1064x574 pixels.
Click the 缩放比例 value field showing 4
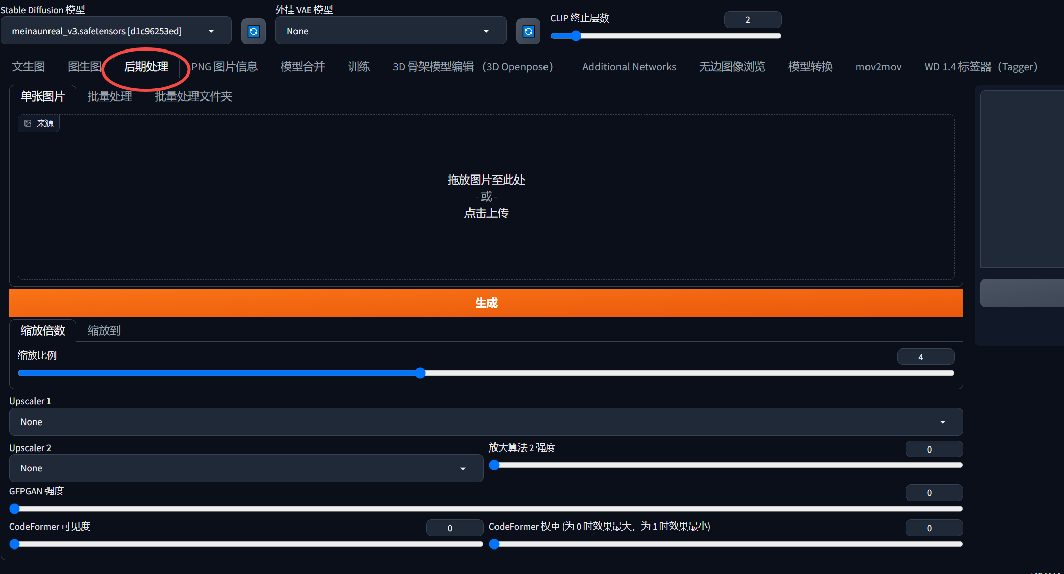tap(926, 357)
